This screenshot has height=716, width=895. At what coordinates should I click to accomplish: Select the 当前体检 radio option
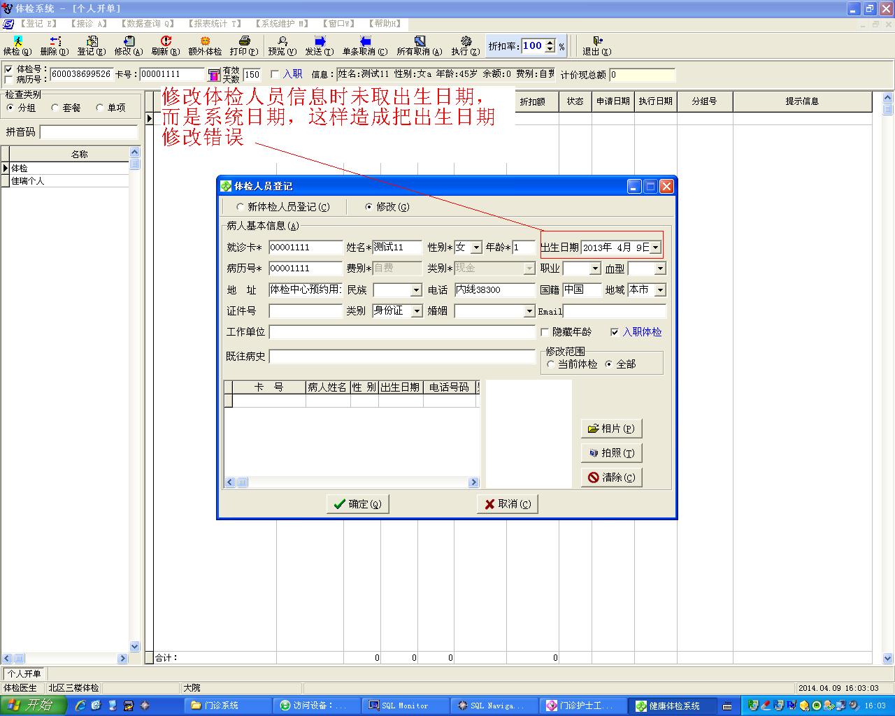pyautogui.click(x=551, y=364)
